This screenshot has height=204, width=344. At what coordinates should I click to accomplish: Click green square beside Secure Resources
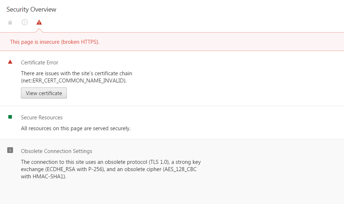coord(10,117)
